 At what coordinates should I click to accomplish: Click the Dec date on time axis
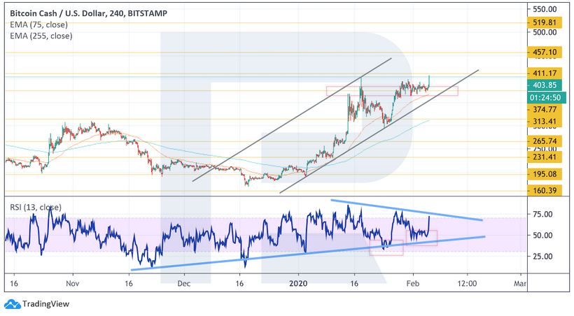pyautogui.click(x=184, y=284)
